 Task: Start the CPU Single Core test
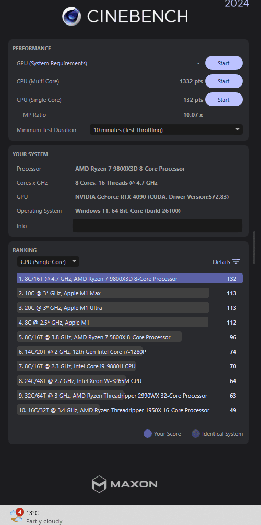[223, 100]
